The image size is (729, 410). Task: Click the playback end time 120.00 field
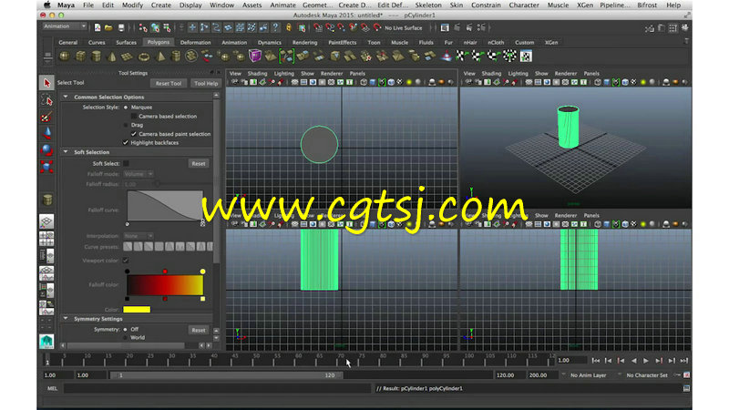[508, 375]
